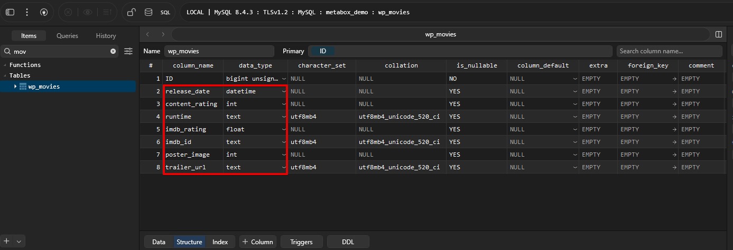Focus the Search column name field
The width and height of the screenshot is (733, 250).
[669, 51]
